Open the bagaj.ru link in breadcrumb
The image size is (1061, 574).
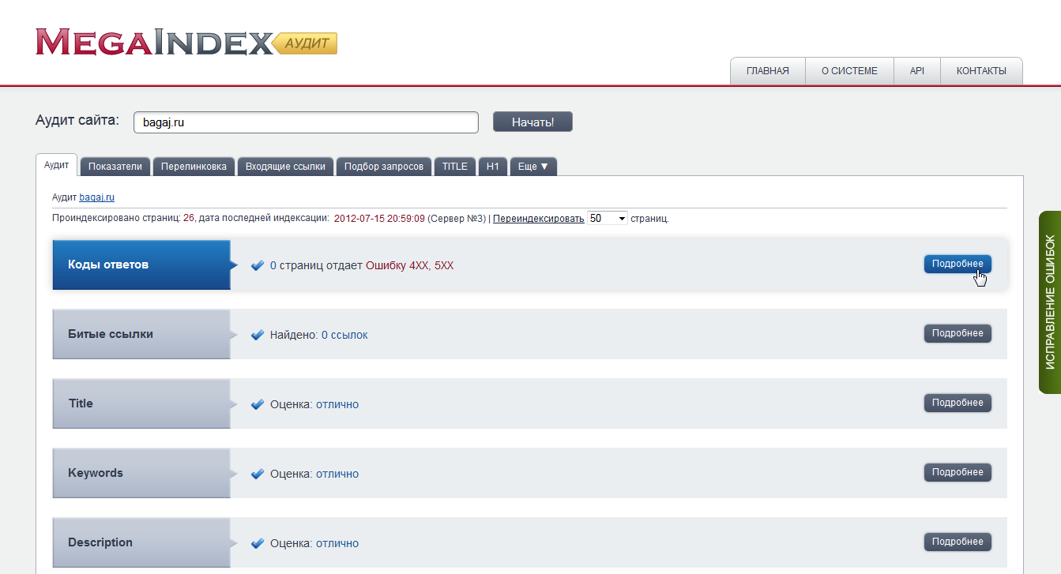click(x=97, y=197)
